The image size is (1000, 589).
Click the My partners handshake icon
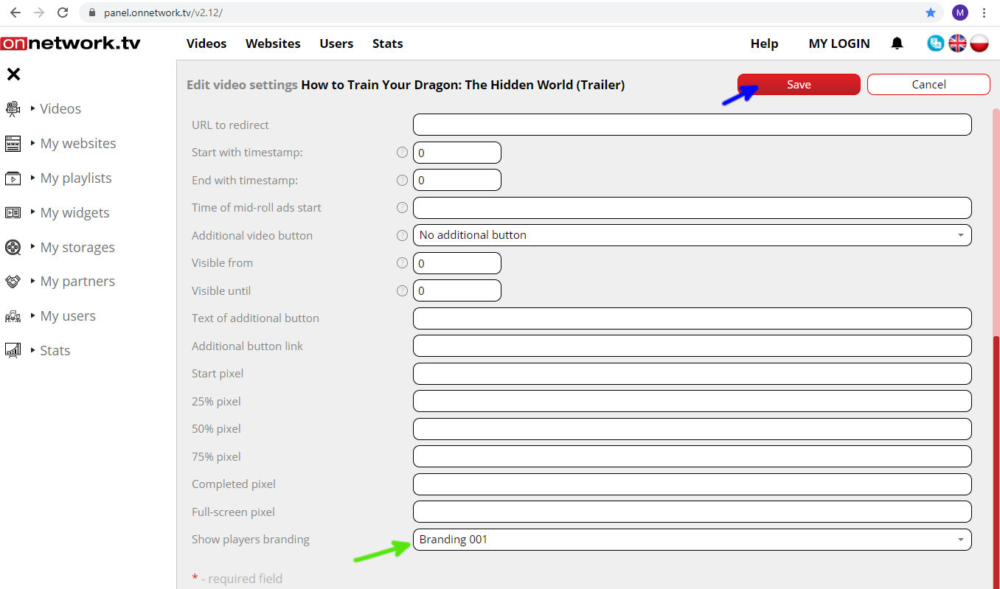pos(13,282)
